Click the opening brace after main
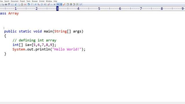 [5, 36]
